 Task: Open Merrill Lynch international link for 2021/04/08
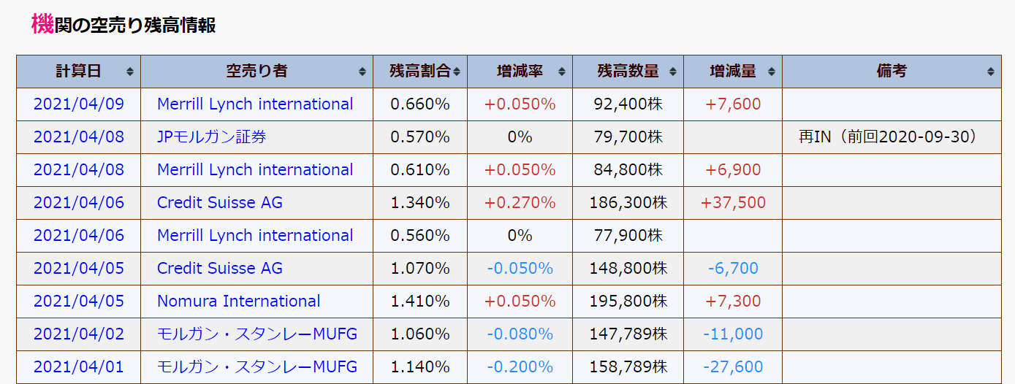[255, 169]
